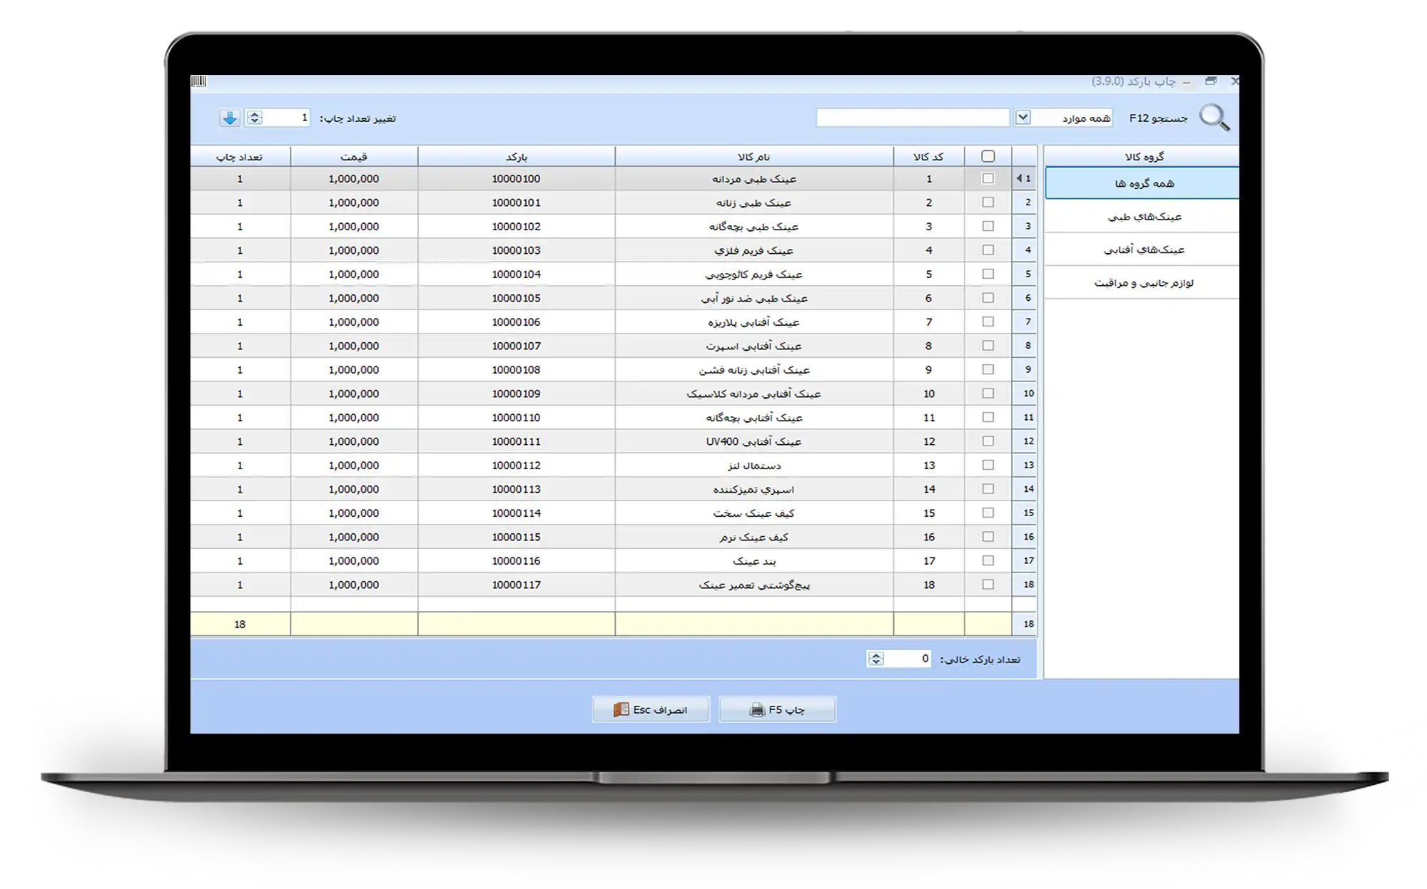The height and width of the screenshot is (889, 1427).
Task: Toggle the select-all checkbox in table header
Action: [x=987, y=156]
